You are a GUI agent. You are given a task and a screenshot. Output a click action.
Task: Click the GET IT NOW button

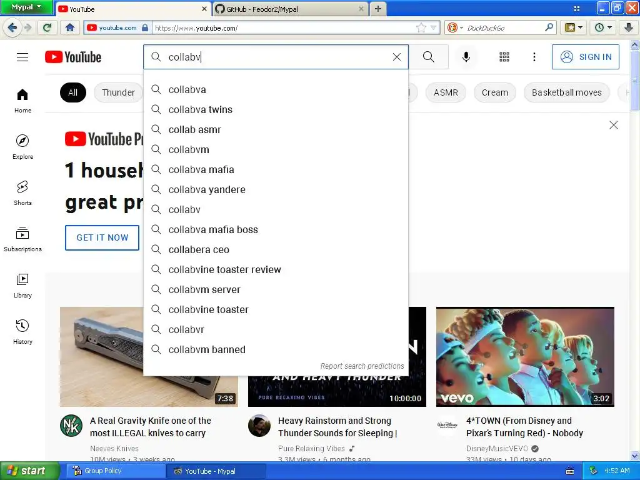click(102, 237)
